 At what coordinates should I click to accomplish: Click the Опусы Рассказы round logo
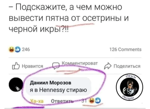pyautogui.click(x=129, y=87)
